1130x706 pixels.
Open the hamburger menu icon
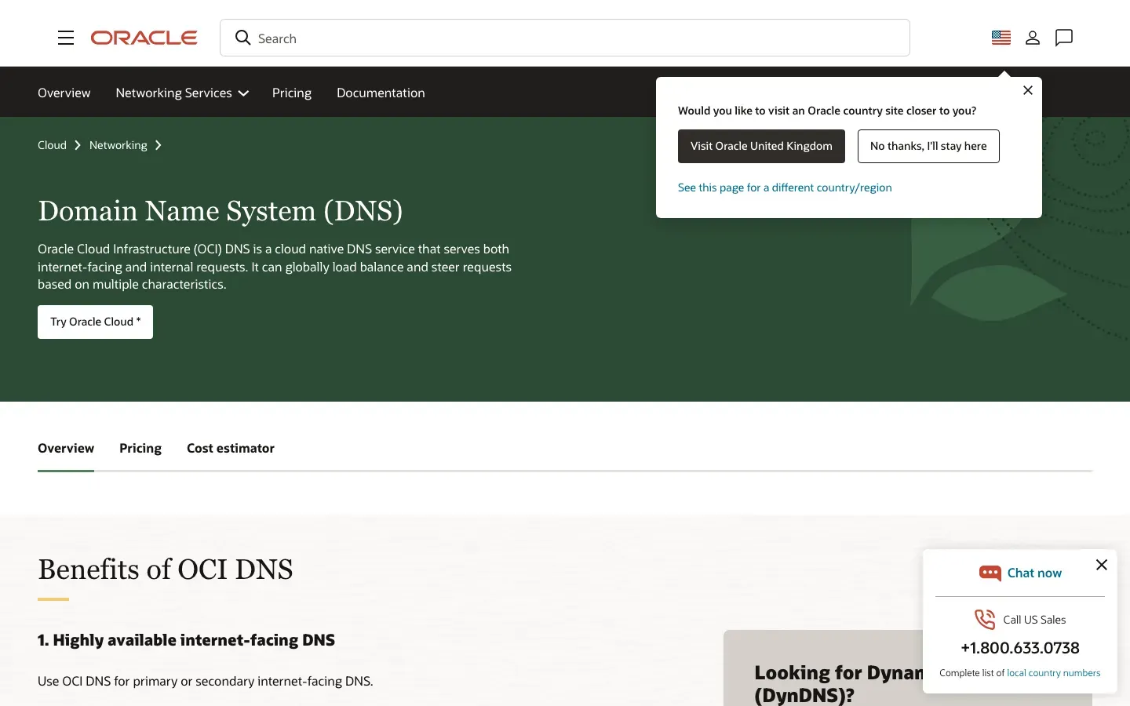[66, 38]
